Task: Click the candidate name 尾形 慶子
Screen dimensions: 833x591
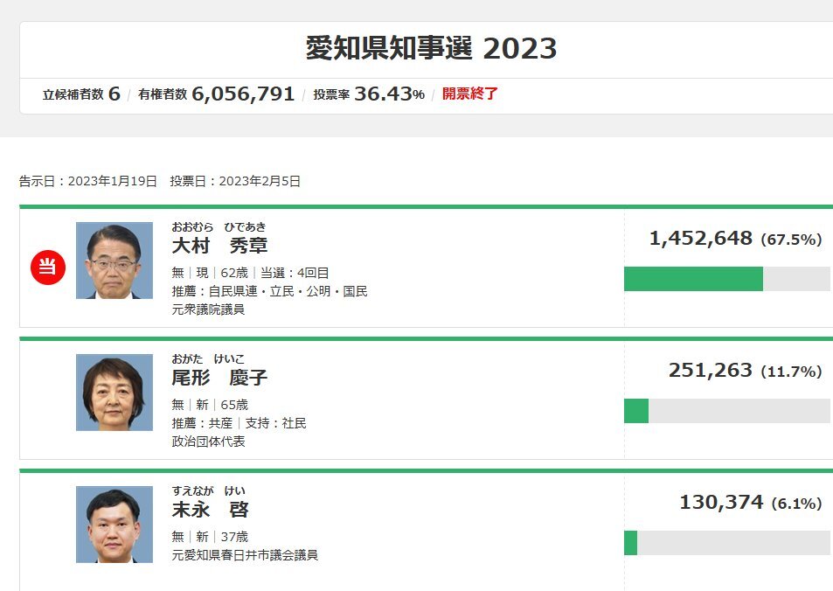Action: click(x=219, y=378)
